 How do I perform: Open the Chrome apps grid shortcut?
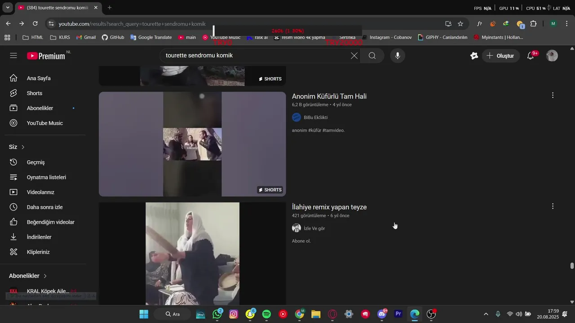(7, 37)
